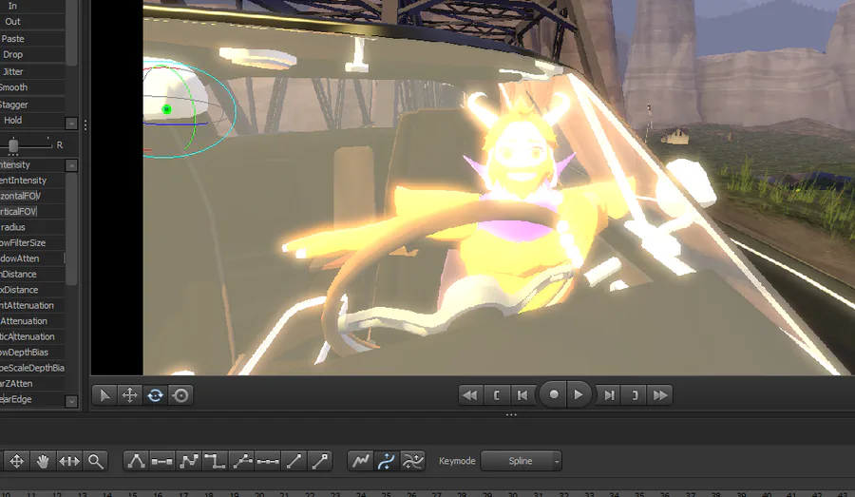855x497 pixels.
Task: Jump to end with double-forward button
Action: pyautogui.click(x=660, y=395)
